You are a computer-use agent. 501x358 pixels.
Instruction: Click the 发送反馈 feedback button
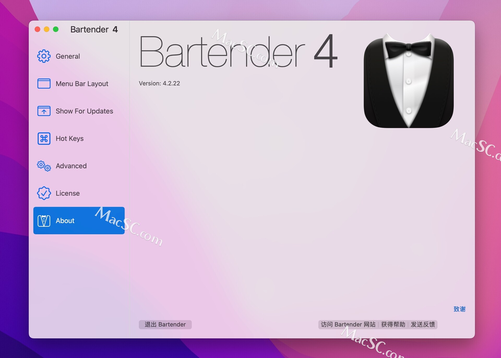point(423,324)
